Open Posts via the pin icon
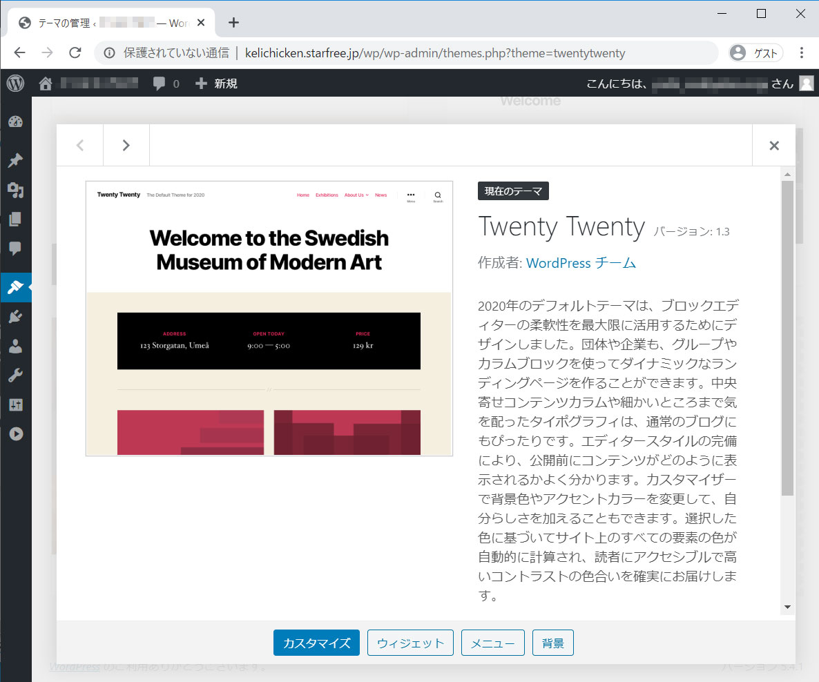Screen dimensions: 819x682 pyautogui.click(x=16, y=160)
